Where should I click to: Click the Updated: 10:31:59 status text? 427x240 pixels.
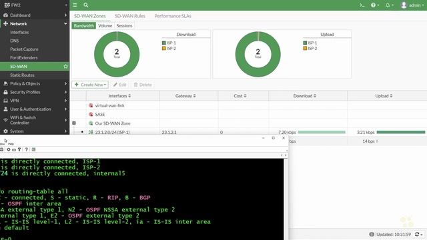click(394, 234)
